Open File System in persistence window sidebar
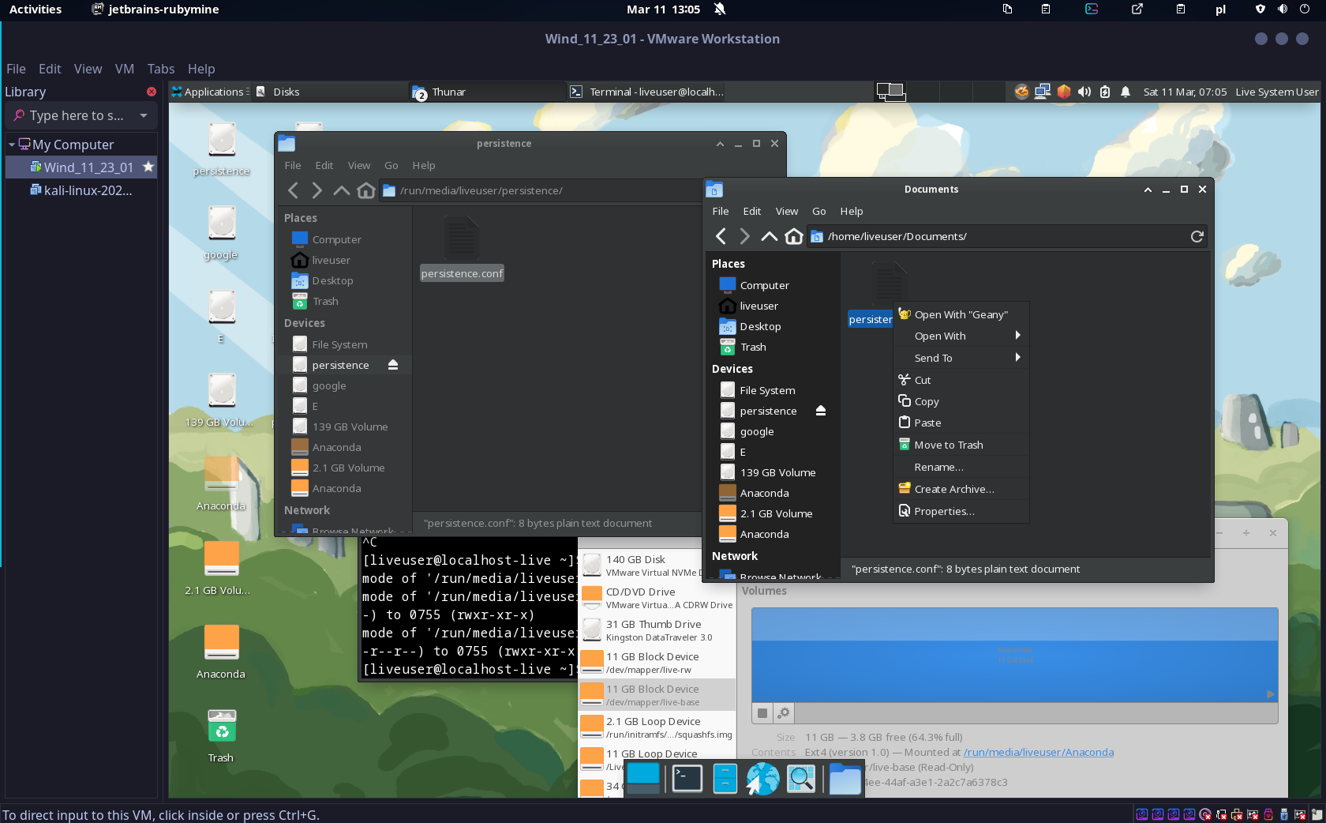The height and width of the screenshot is (823, 1326). [339, 344]
